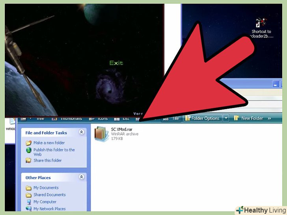
Task: Open My Network Places link
Action: point(49,209)
